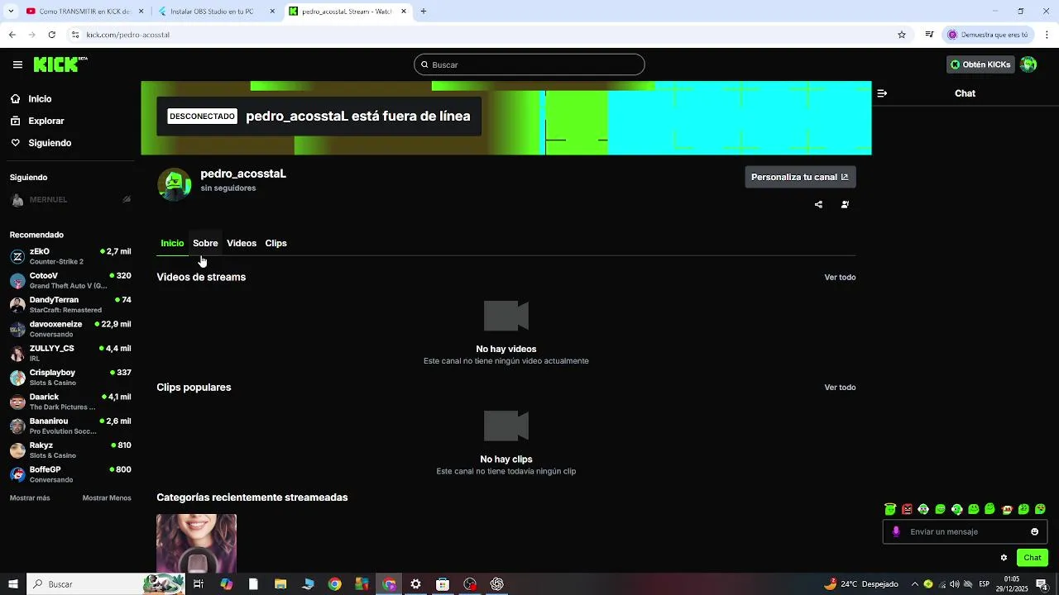Open the Crisplayboy recommended channel
The height and width of the screenshot is (595, 1059).
[70, 378]
